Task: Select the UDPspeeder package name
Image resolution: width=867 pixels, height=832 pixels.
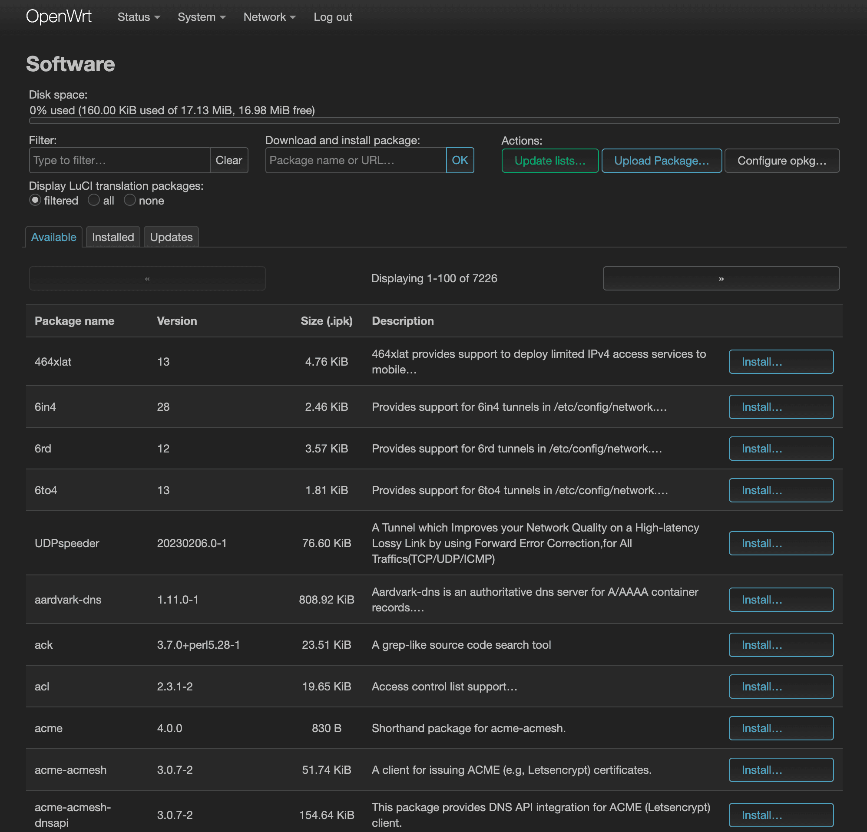Action: 67,543
